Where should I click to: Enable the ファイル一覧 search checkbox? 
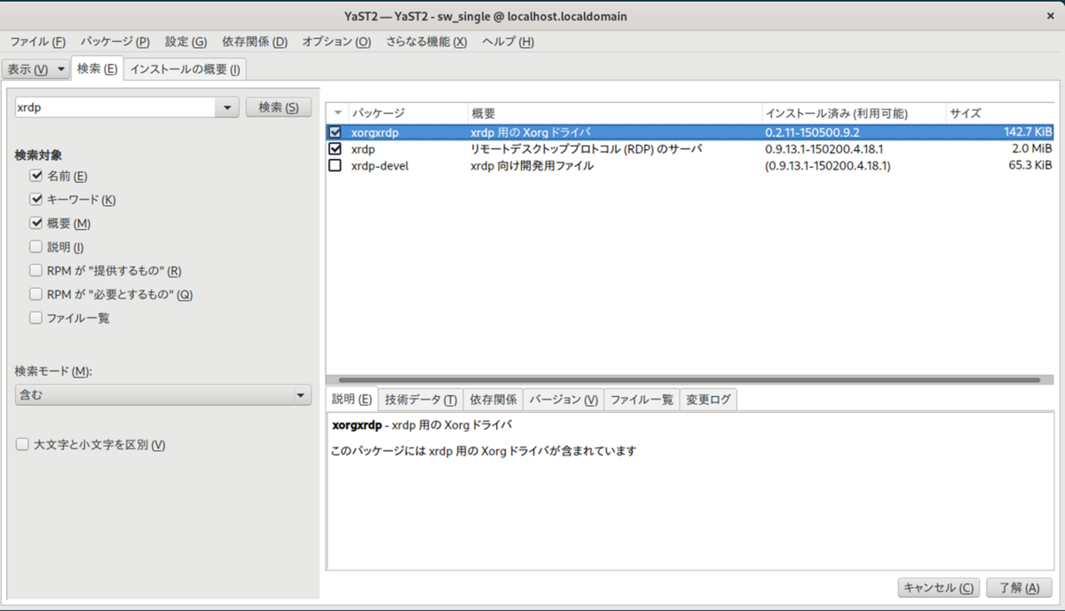[36, 318]
